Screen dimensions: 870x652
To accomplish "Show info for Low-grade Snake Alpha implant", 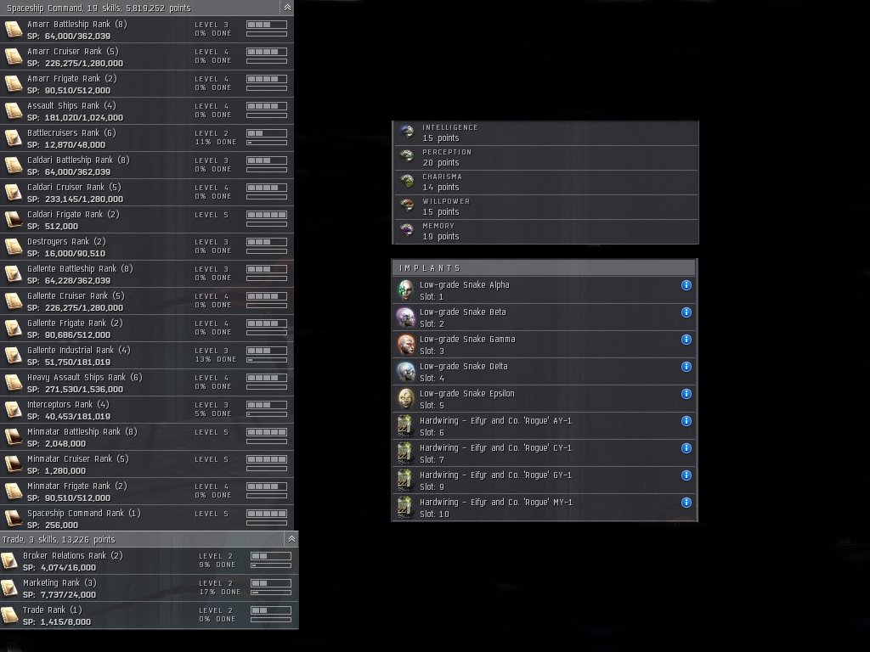I will click(686, 285).
